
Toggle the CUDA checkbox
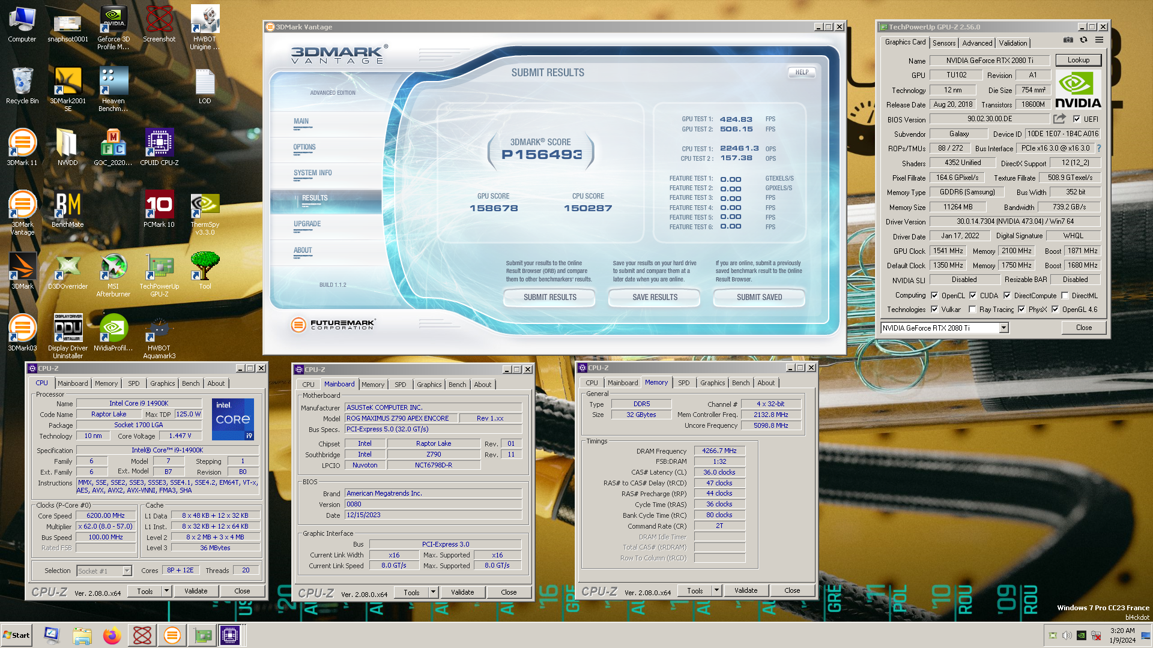click(973, 295)
